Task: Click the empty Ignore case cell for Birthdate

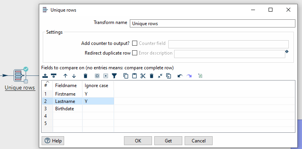Action: pyautogui.click(x=98, y=108)
